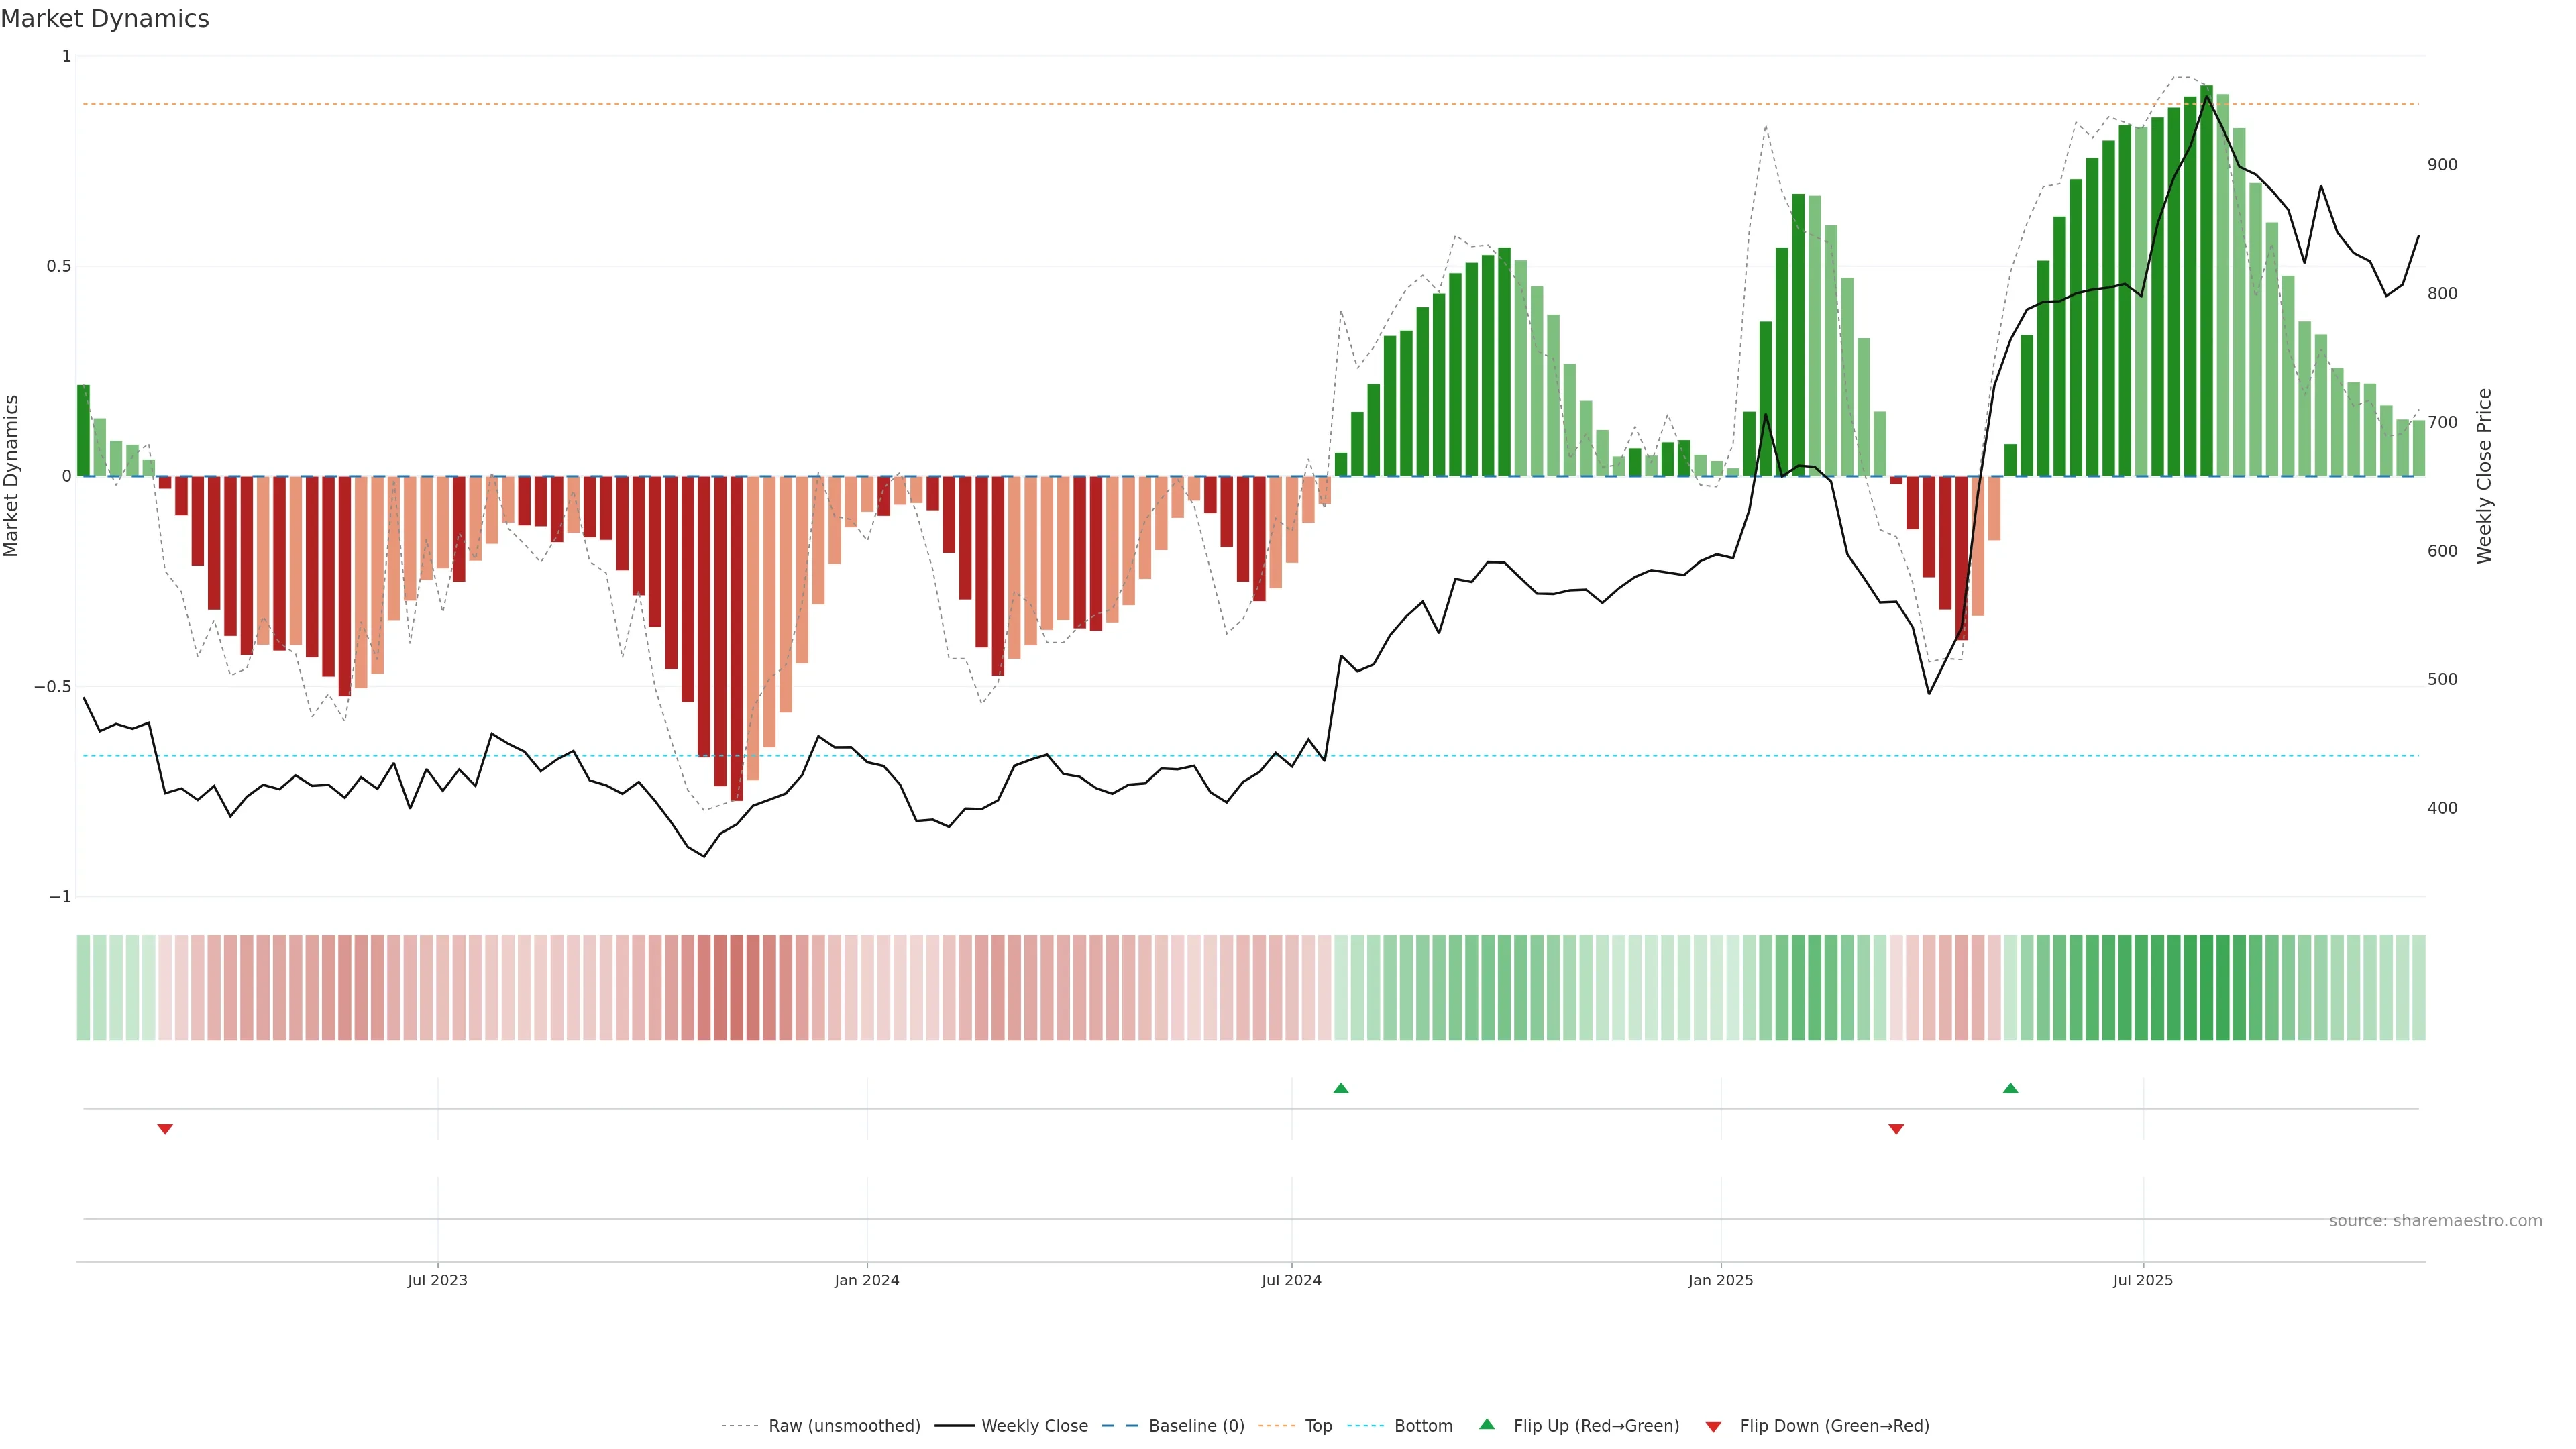Click the green flip-up marker near Jul 2024
Image resolution: width=2576 pixels, height=1449 pixels.
(1341, 1088)
